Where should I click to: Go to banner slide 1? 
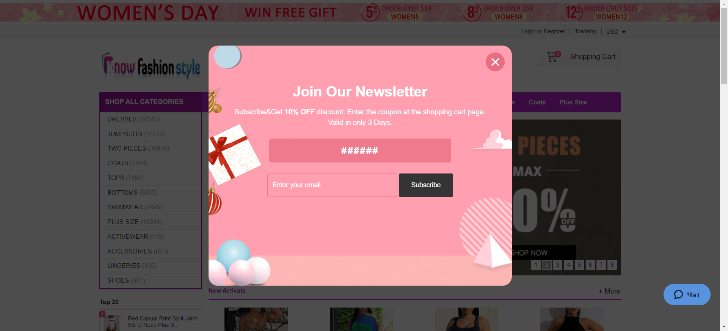click(x=535, y=265)
